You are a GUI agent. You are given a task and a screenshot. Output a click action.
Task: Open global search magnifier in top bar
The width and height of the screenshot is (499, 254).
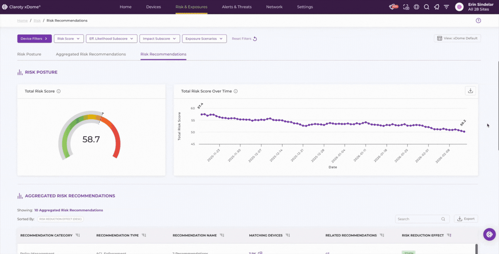(x=426, y=7)
